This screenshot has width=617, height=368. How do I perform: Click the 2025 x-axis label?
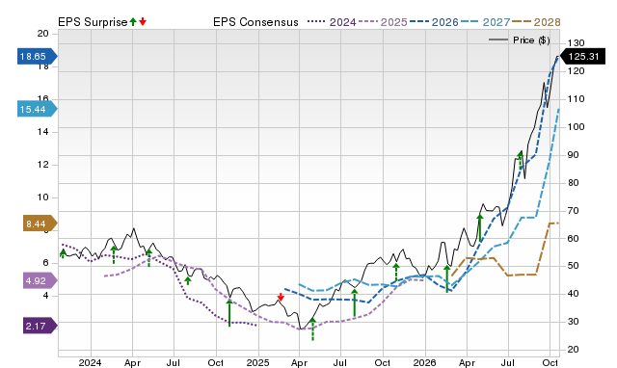click(x=257, y=362)
